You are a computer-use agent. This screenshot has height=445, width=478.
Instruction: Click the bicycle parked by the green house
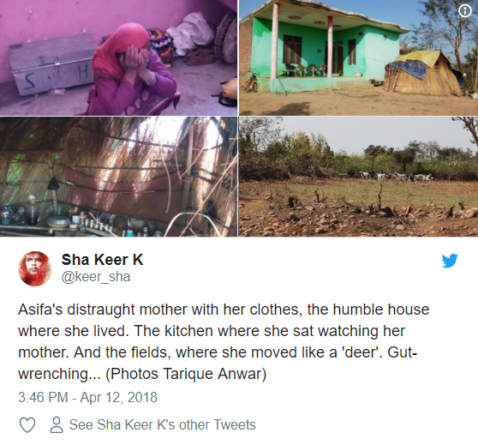click(252, 81)
